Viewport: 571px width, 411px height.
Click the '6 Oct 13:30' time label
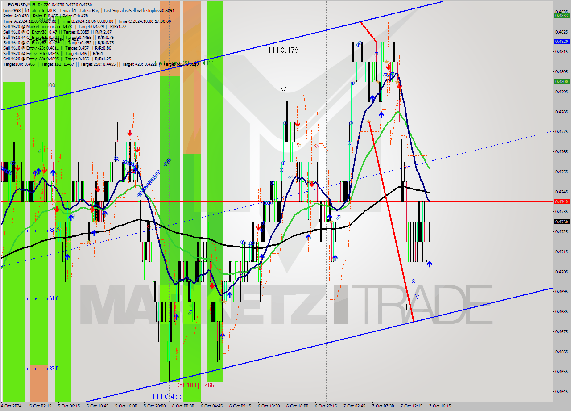pyautogui.click(x=269, y=406)
